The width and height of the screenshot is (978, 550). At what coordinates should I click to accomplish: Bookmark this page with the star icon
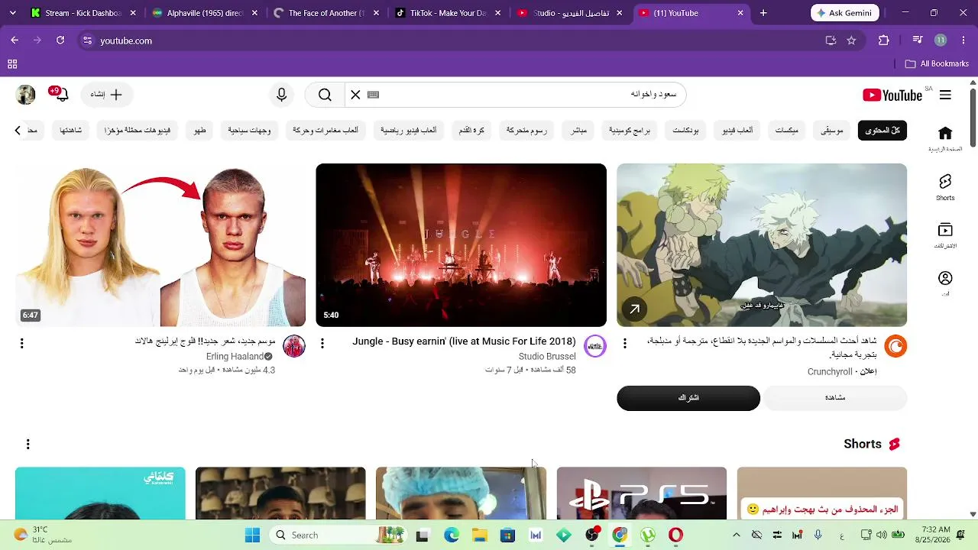coord(851,40)
